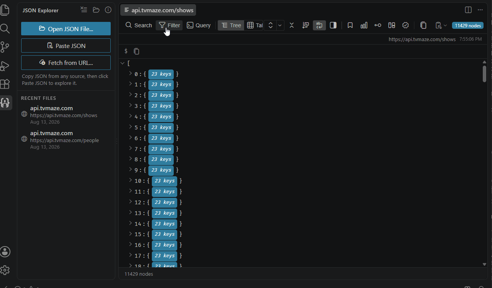Screen dimensions: 492x288
Task: Switch to Tree view
Action: [231, 25]
